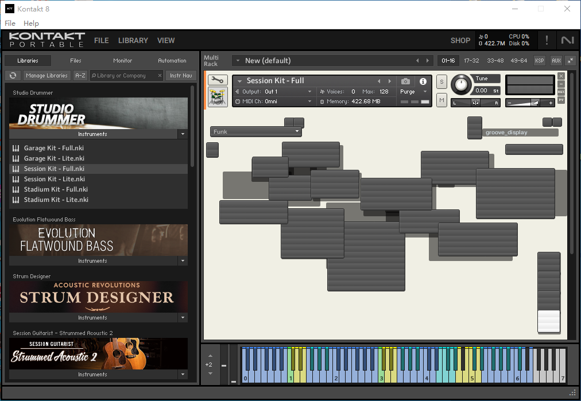Click the Native Instruments NI logo
Image resolution: width=581 pixels, height=401 pixels.
567,40
